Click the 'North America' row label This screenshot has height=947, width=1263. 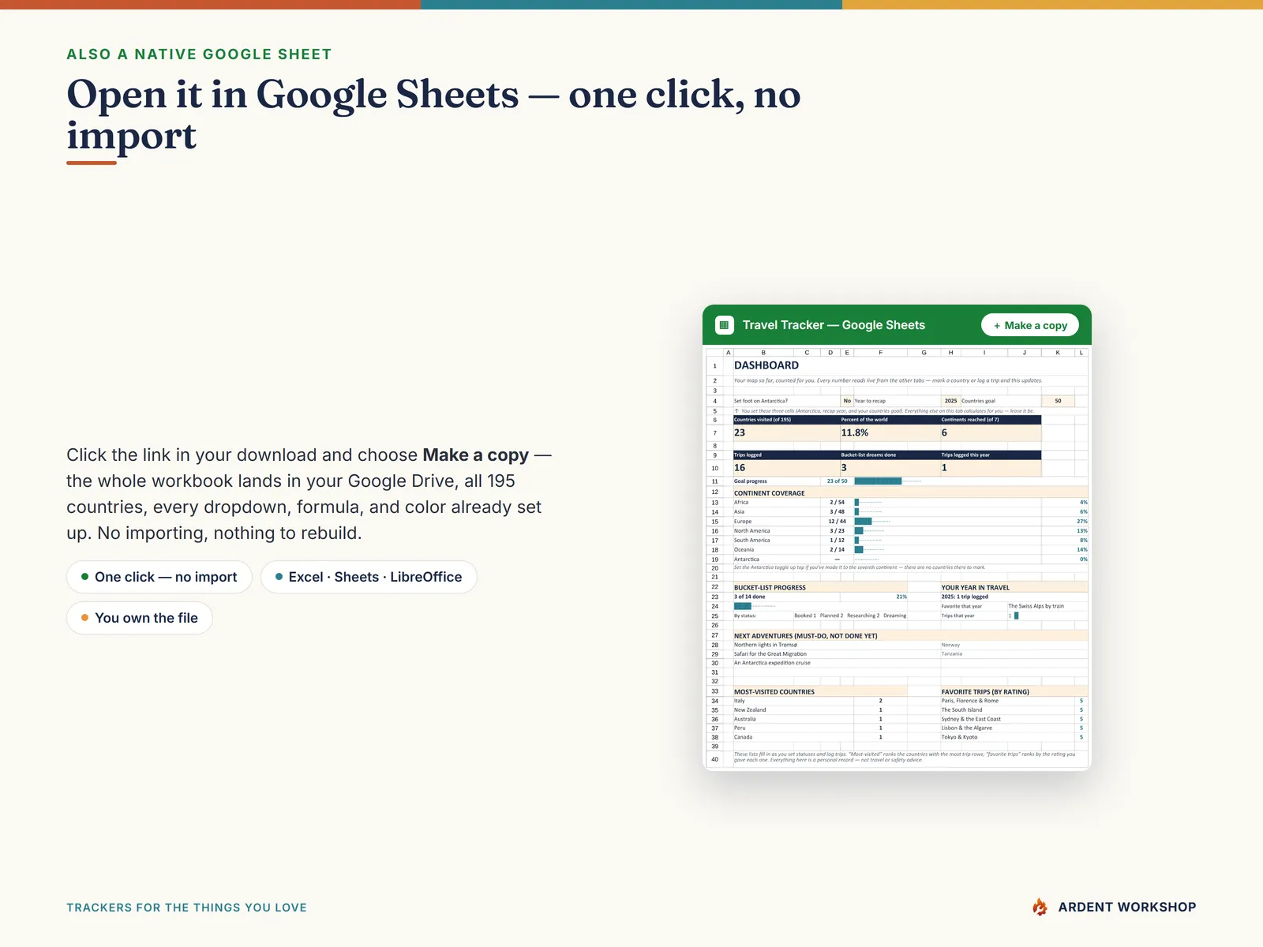(752, 531)
